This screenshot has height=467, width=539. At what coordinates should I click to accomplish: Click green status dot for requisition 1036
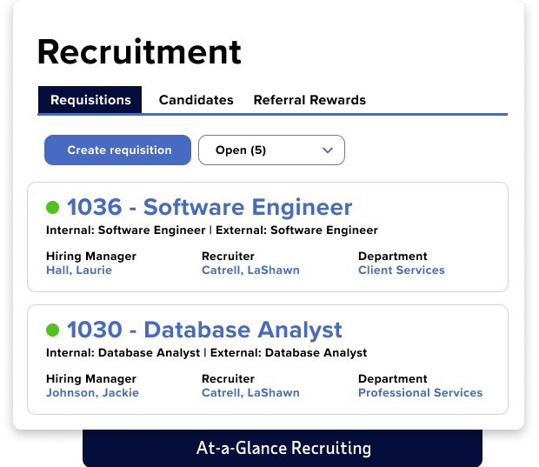pyautogui.click(x=53, y=208)
